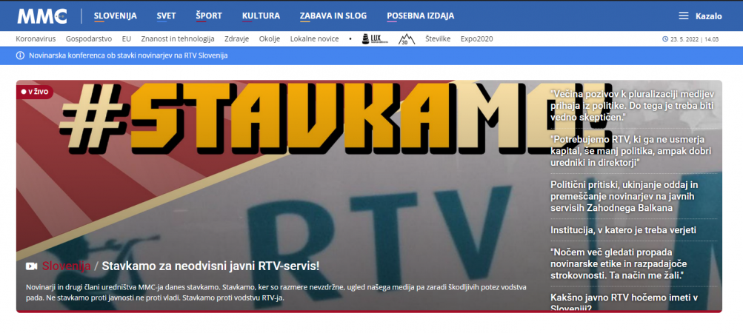Read article 'Večina pozivov k pluralizaciji medijev'
This screenshot has width=743, height=333.
(632, 105)
